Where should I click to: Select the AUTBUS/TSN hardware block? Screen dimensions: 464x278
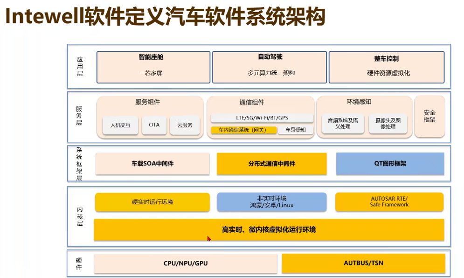[x=363, y=264]
